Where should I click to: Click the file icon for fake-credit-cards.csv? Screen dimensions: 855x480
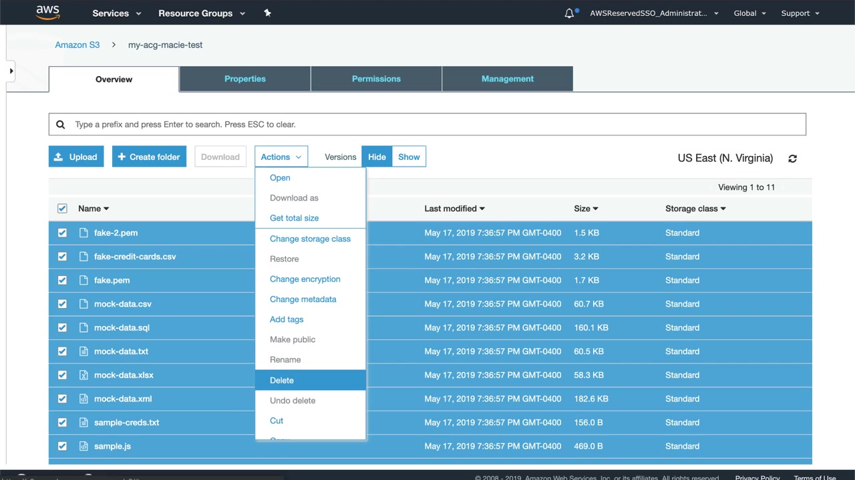point(83,257)
